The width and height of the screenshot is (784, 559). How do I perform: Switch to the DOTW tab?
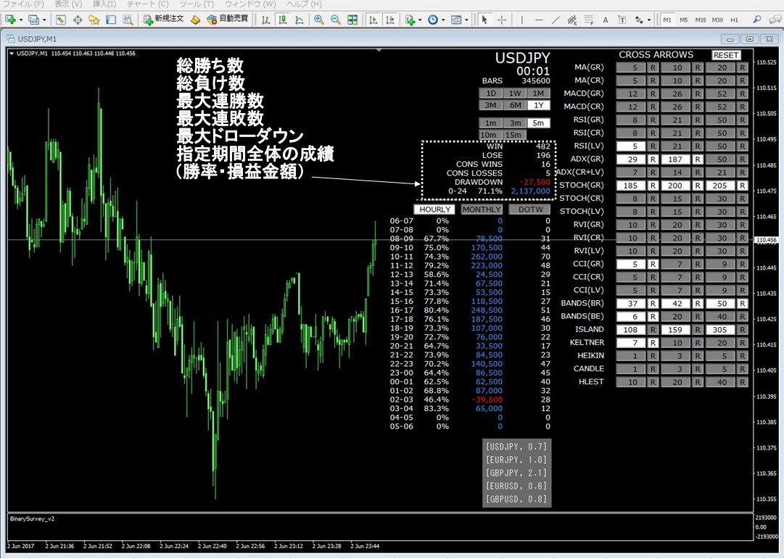tap(530, 210)
